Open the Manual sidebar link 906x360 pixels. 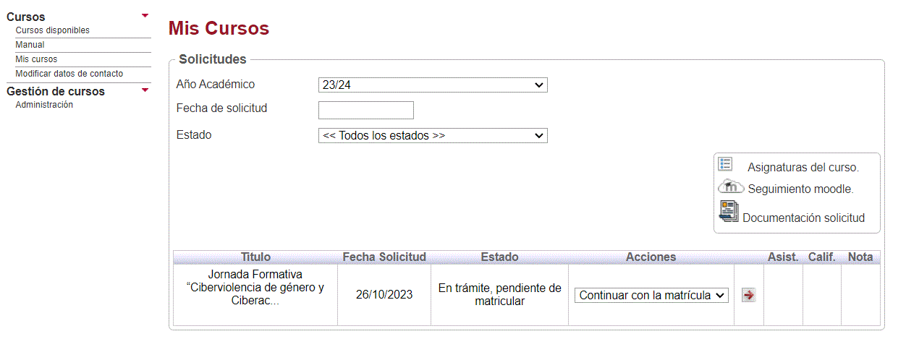[x=30, y=45]
